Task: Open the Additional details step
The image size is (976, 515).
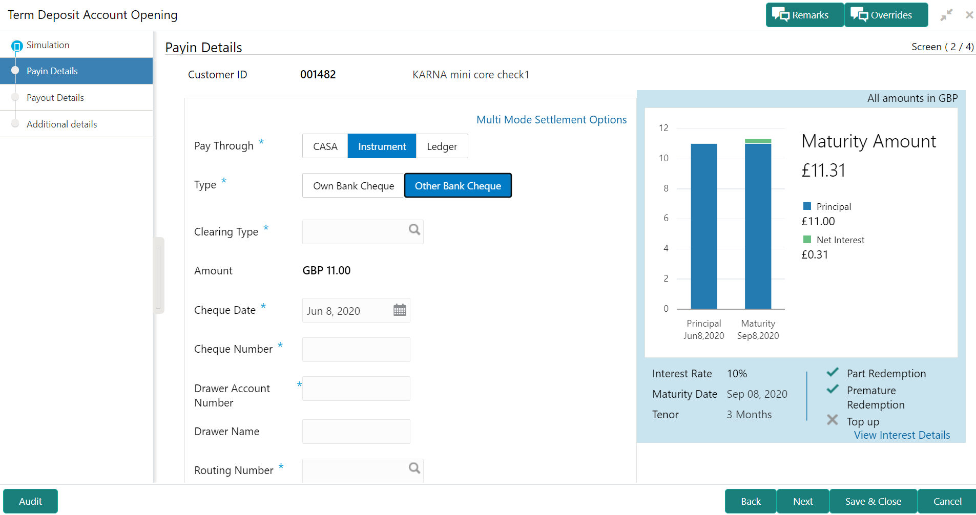Action: pyautogui.click(x=76, y=124)
